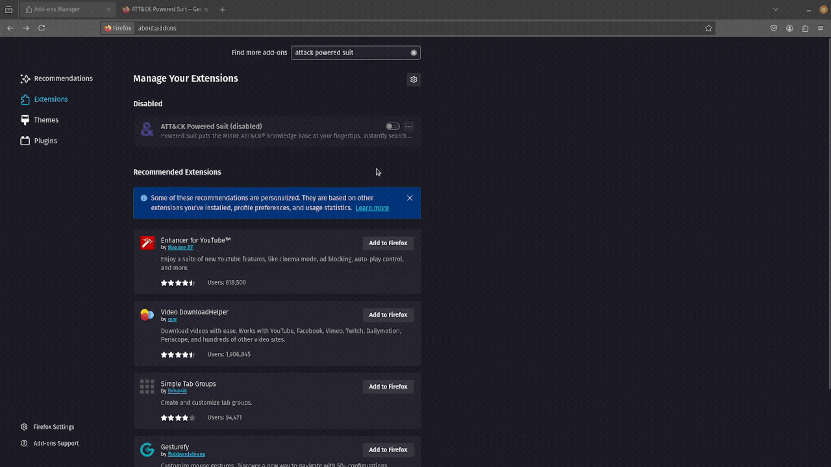Clear the attack powered suit search field
Viewport: 831px width, 467px height.
(x=414, y=52)
